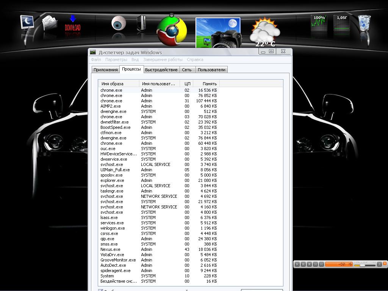Switch to the Быстродействие tab

coord(161,70)
